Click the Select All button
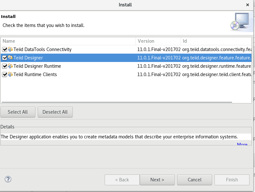 [x=18, y=112]
